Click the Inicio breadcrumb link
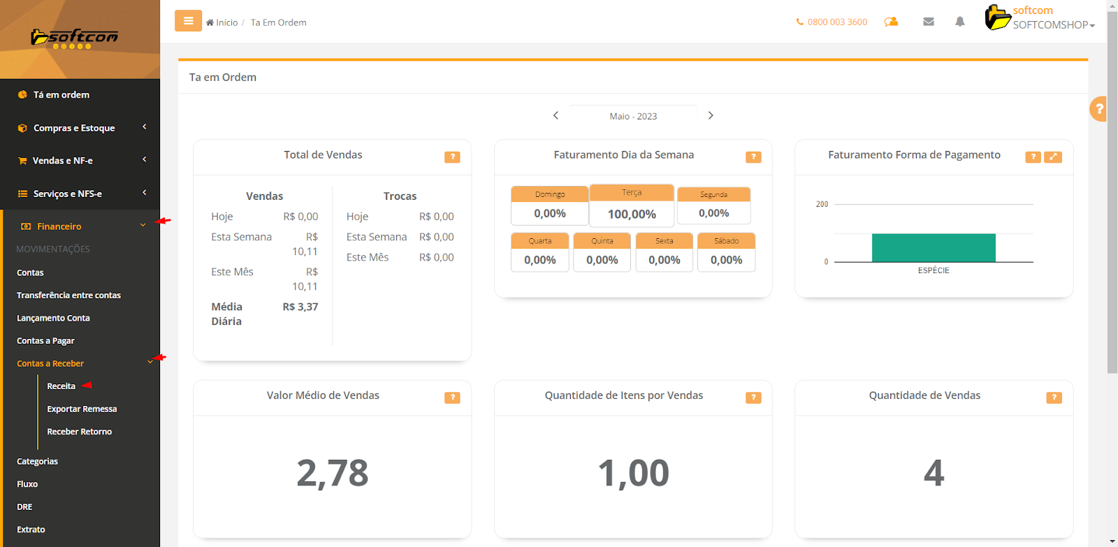Image resolution: width=1118 pixels, height=547 pixels. pyautogui.click(x=226, y=22)
